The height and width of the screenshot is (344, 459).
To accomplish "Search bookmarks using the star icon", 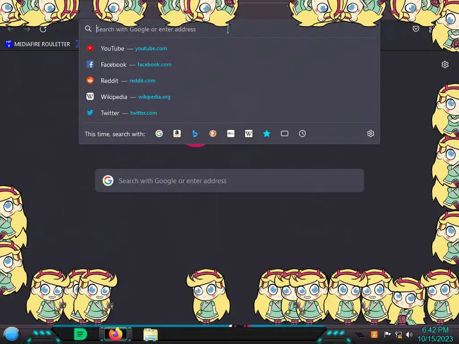I will pyautogui.click(x=266, y=133).
